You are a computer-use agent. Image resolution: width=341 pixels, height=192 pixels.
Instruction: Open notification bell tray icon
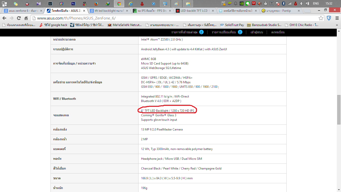coord(236,3)
